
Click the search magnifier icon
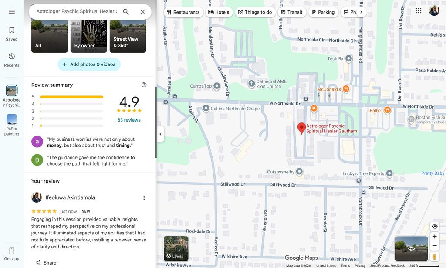126,12
